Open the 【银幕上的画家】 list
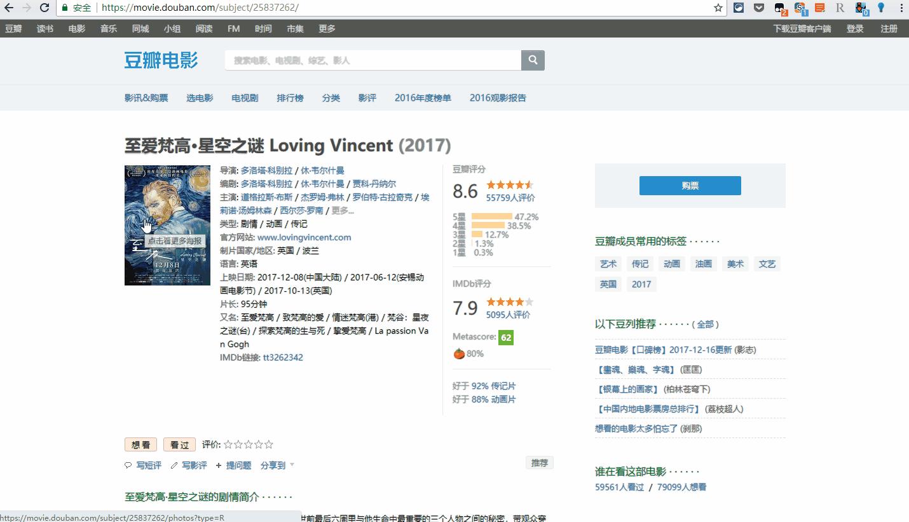Viewport: 909px width, 522px height. coord(628,389)
